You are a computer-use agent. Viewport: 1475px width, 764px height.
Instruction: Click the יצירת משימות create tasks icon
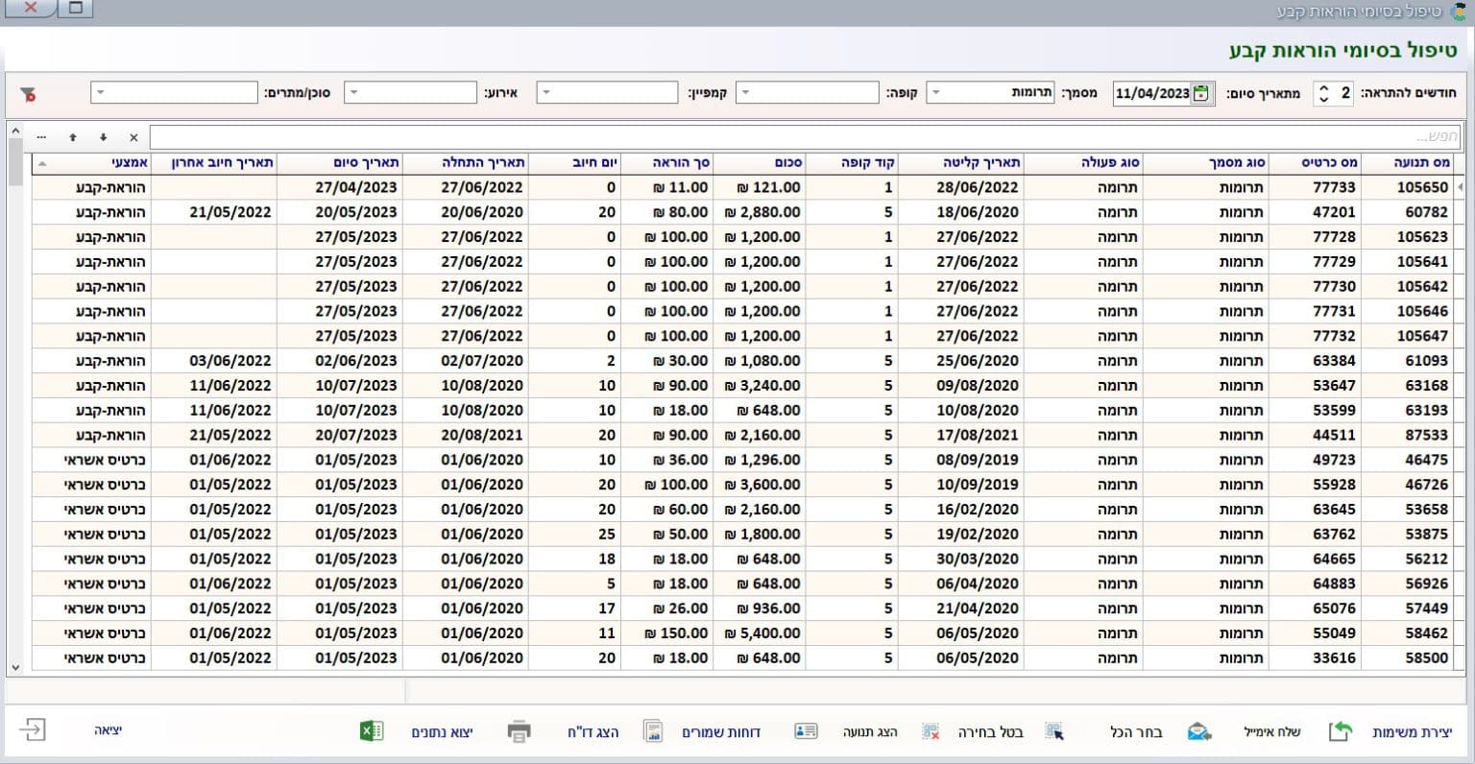coord(1341,731)
